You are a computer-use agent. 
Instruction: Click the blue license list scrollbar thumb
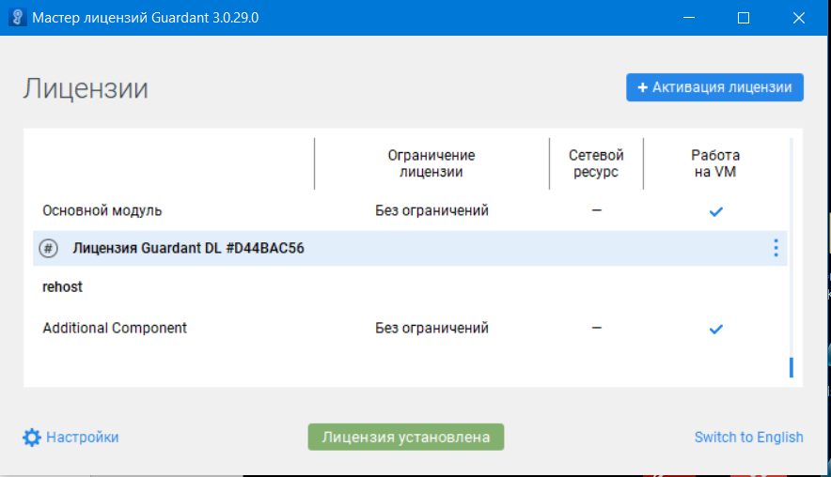(791, 367)
